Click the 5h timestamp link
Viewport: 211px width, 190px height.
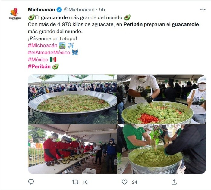(102, 10)
